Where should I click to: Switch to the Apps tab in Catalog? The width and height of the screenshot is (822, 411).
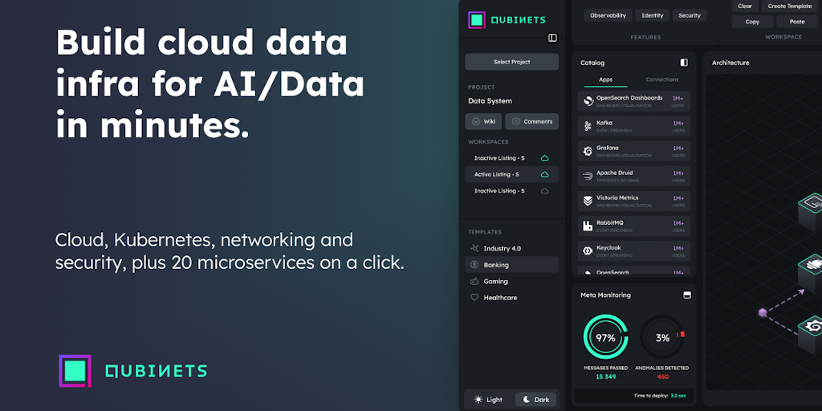[x=605, y=79]
